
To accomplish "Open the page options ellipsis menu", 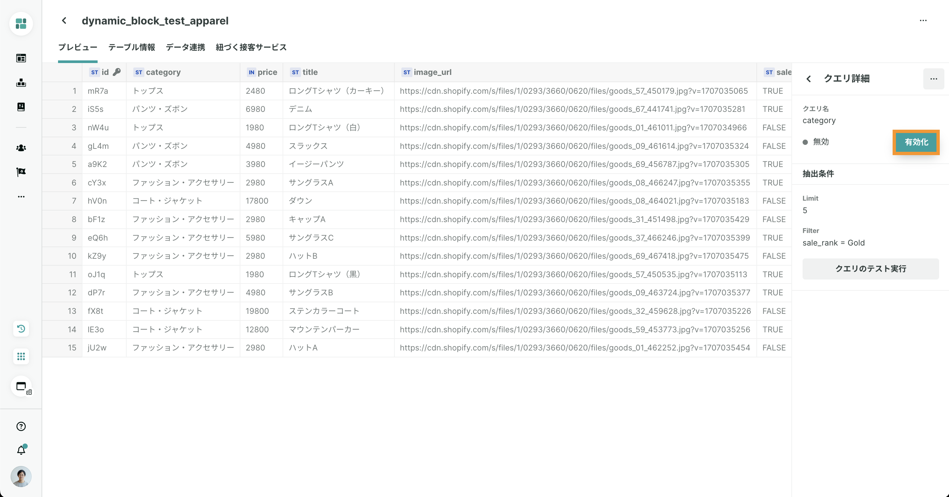I will point(923,21).
